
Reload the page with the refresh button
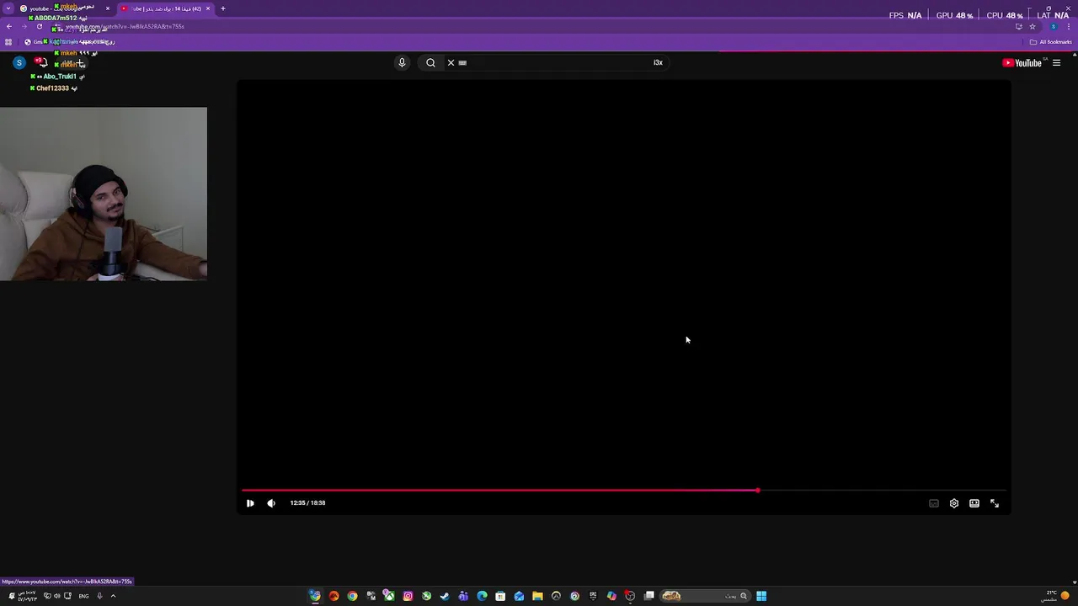click(39, 26)
